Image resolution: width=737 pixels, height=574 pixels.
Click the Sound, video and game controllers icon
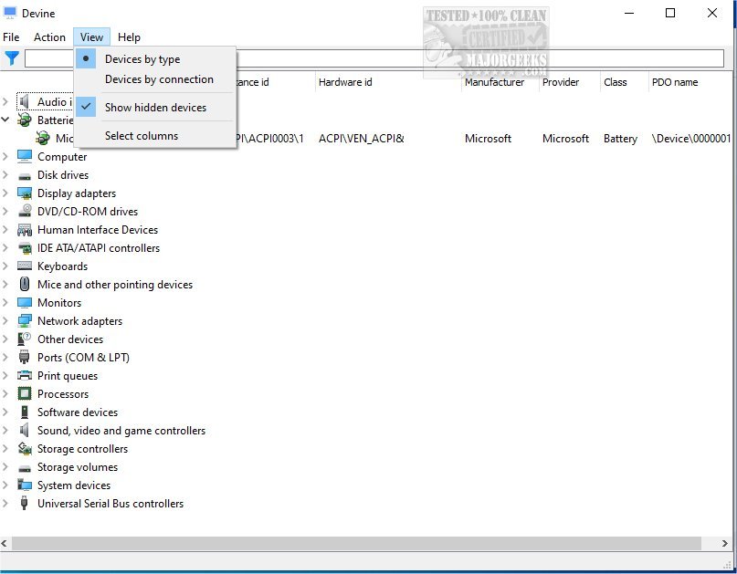(x=25, y=430)
